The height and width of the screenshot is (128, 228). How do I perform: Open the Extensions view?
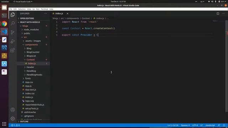pyautogui.click(x=13, y=50)
